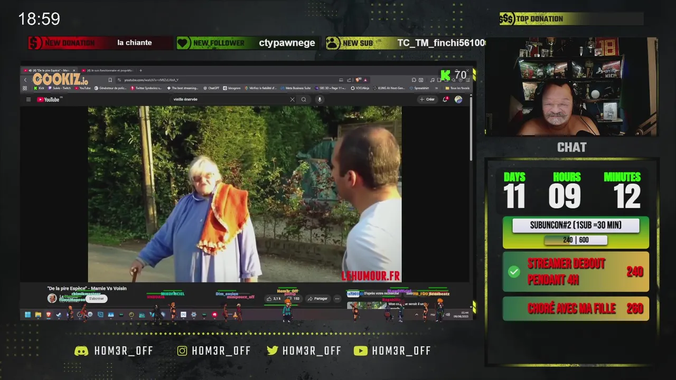Click the Partager share button
Image resolution: width=676 pixels, height=380 pixels.
point(318,299)
